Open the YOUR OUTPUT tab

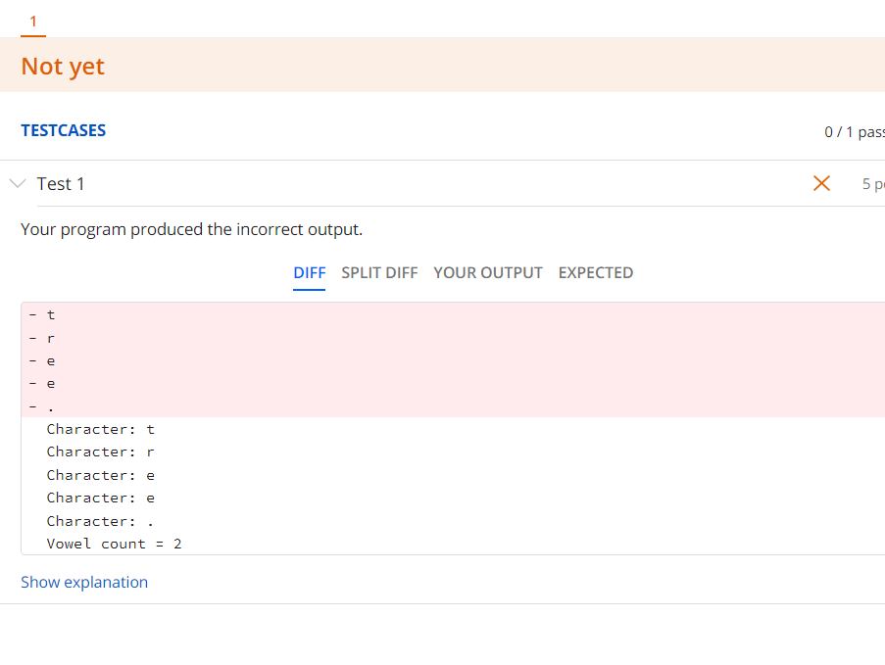[x=488, y=272]
